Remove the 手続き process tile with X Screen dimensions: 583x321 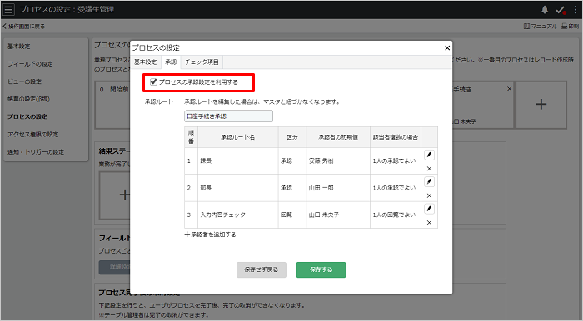click(510, 89)
